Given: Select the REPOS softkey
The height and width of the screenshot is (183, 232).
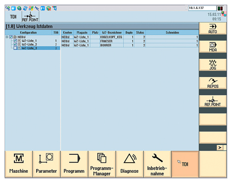Looking at the screenshot, I should (x=213, y=83).
